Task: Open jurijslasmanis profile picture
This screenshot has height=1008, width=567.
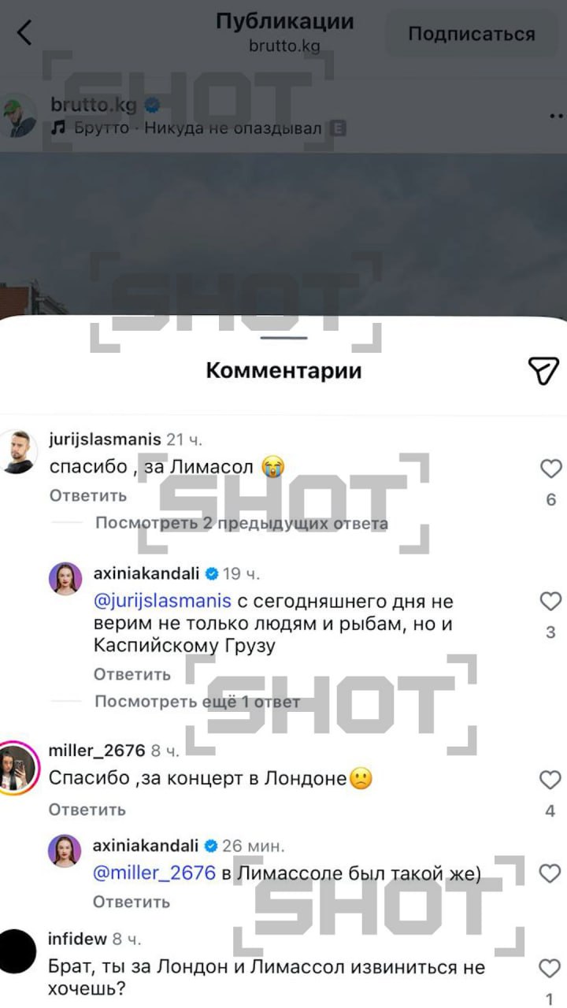Action: (17, 451)
